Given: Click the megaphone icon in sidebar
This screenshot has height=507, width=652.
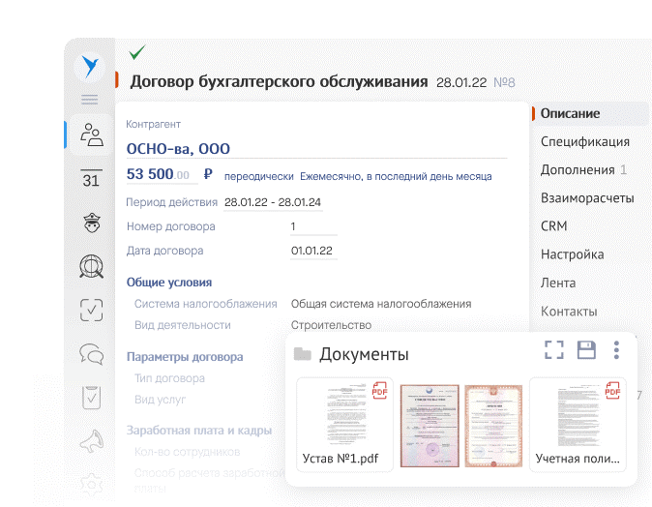Looking at the screenshot, I should 92,441.
